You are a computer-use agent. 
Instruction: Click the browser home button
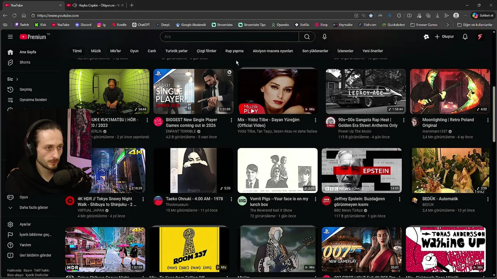24,15
